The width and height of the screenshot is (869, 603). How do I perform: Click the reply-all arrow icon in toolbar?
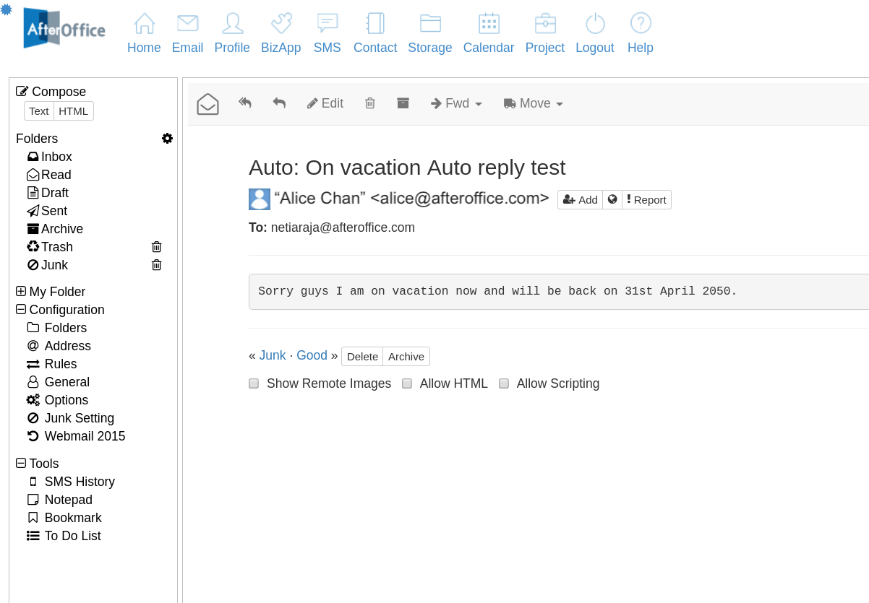245,103
